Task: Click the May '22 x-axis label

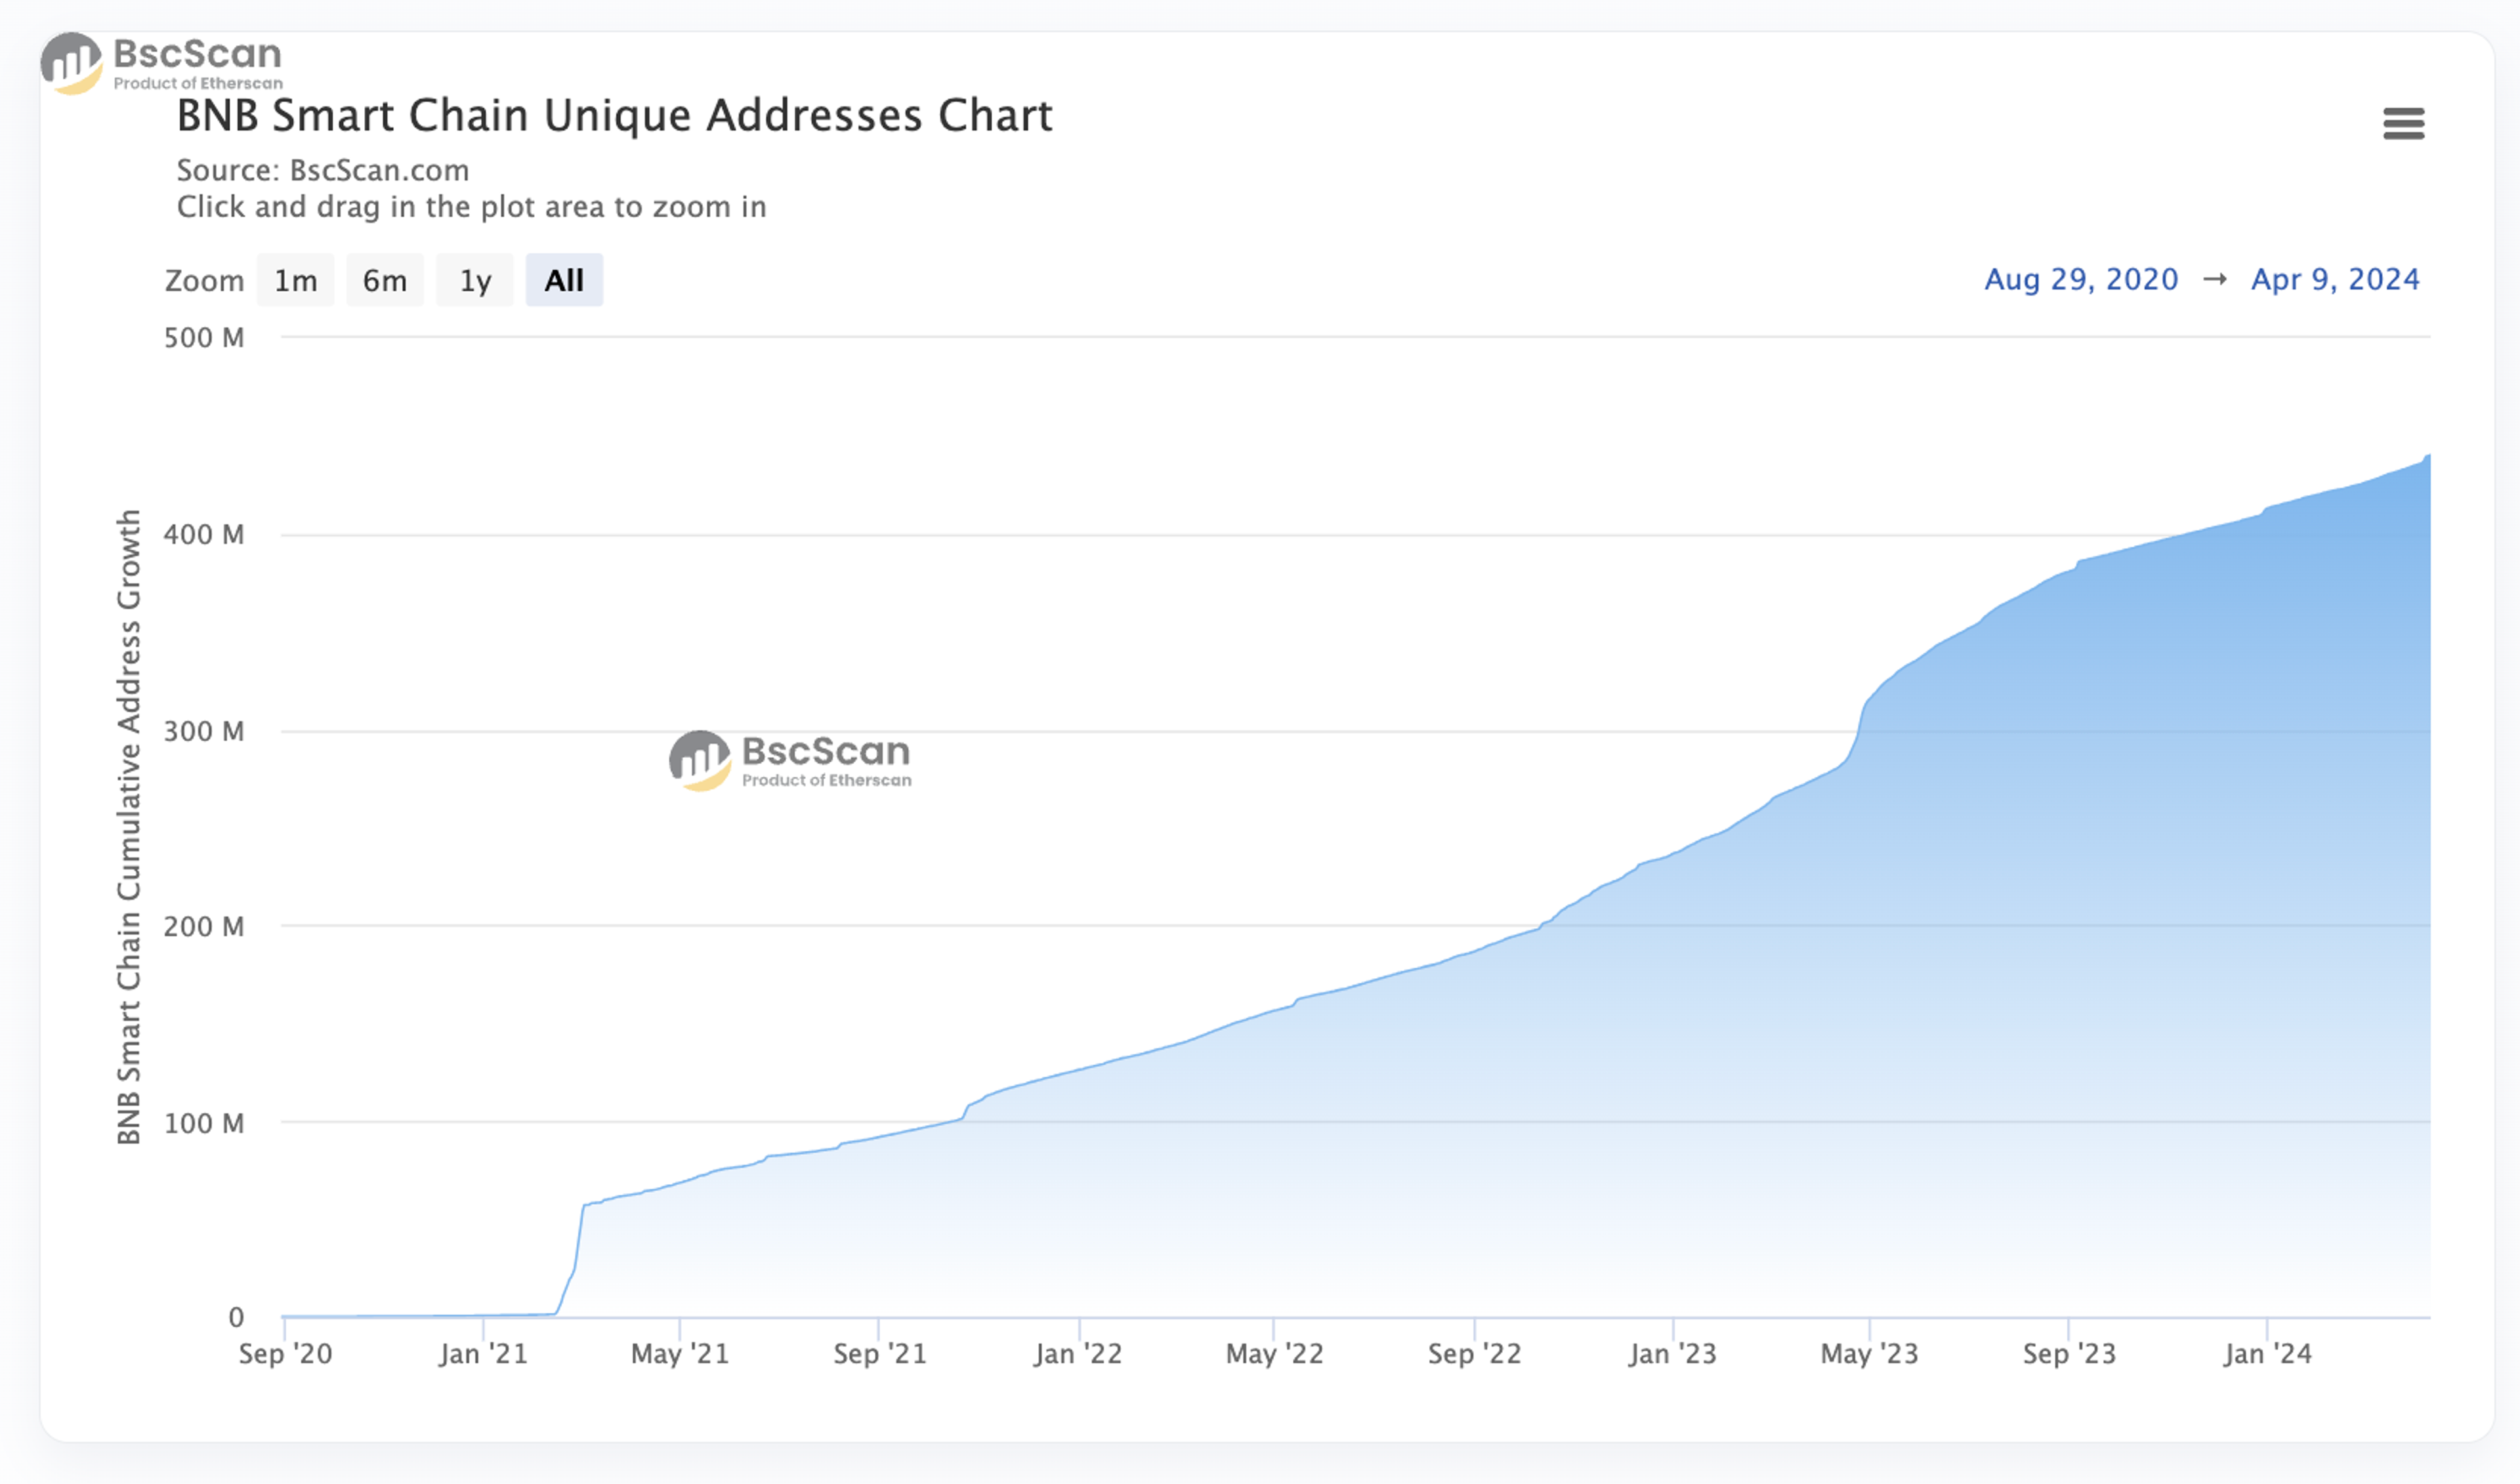Action: 1275,1354
